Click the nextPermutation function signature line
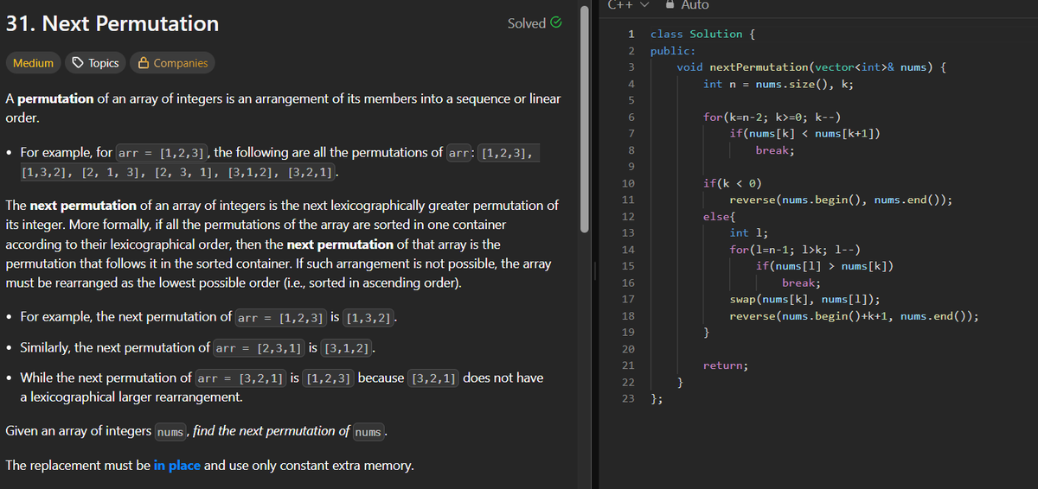Viewport: 1038px width, 489px height. pos(812,67)
